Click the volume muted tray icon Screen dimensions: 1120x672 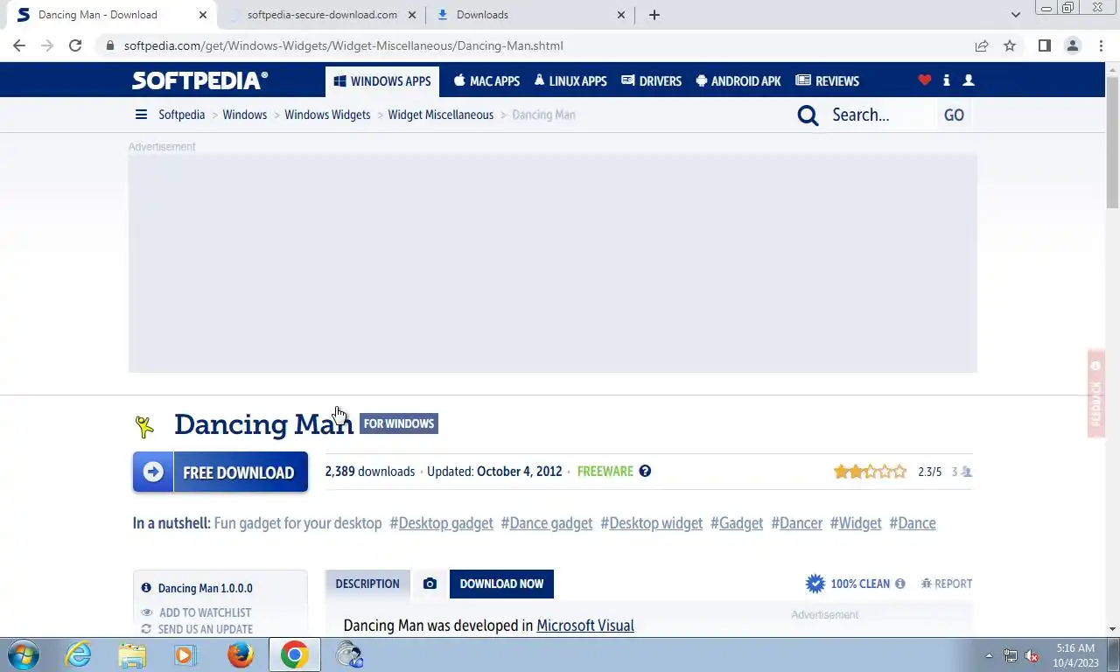pyautogui.click(x=1032, y=655)
